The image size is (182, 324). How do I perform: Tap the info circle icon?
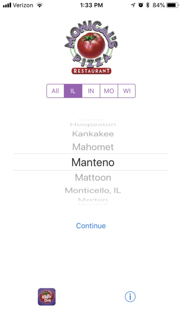130,297
